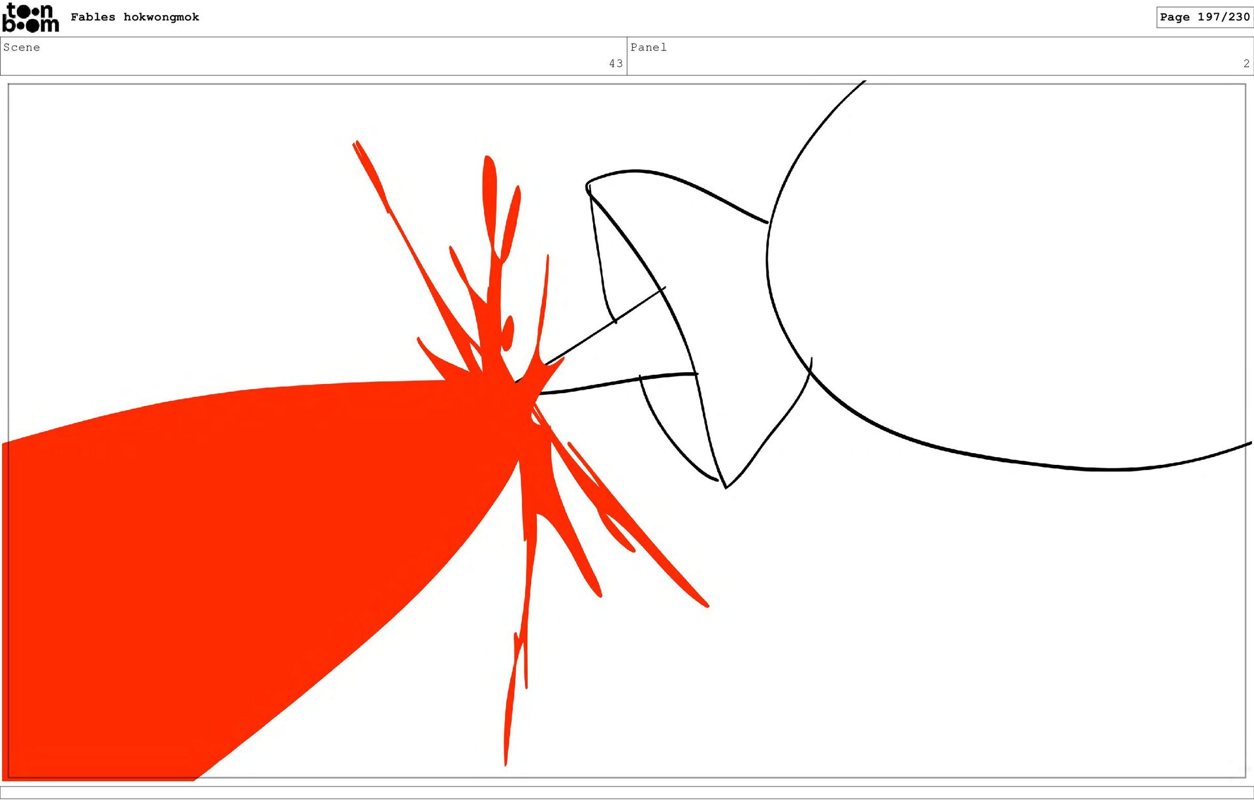The width and height of the screenshot is (1254, 811).
Task: Click the 'Fables hokwongmok' project title
Action: point(135,17)
